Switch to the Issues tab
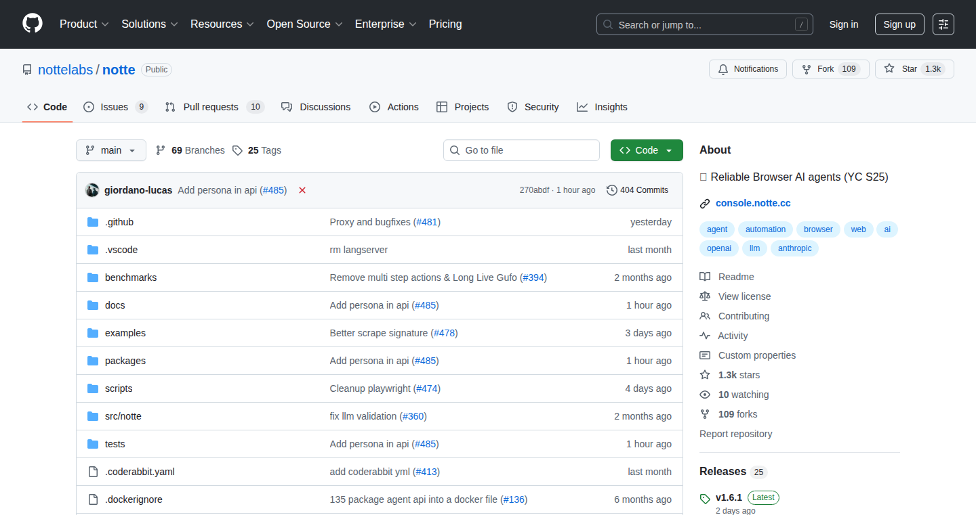The image size is (976, 515). coord(115,107)
